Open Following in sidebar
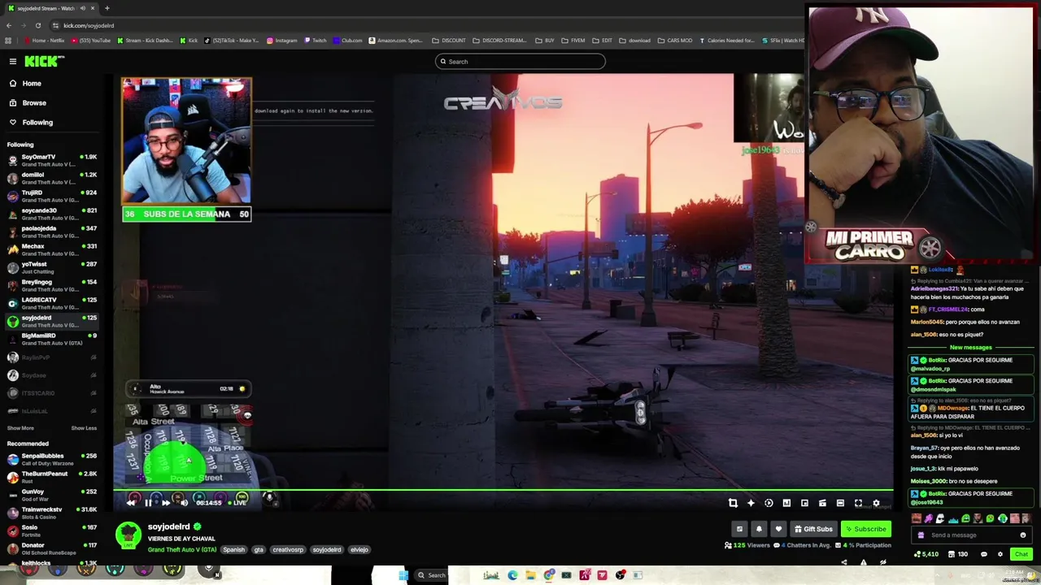1041x585 pixels. [52, 123]
